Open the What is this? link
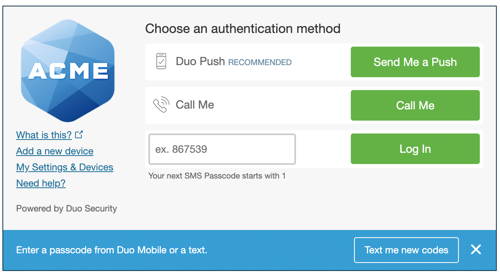 [x=44, y=135]
